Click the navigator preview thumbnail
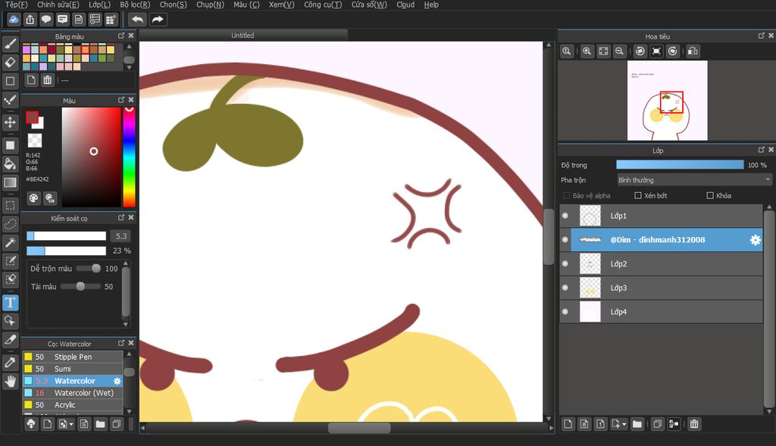This screenshot has width=776, height=446. tap(667, 101)
